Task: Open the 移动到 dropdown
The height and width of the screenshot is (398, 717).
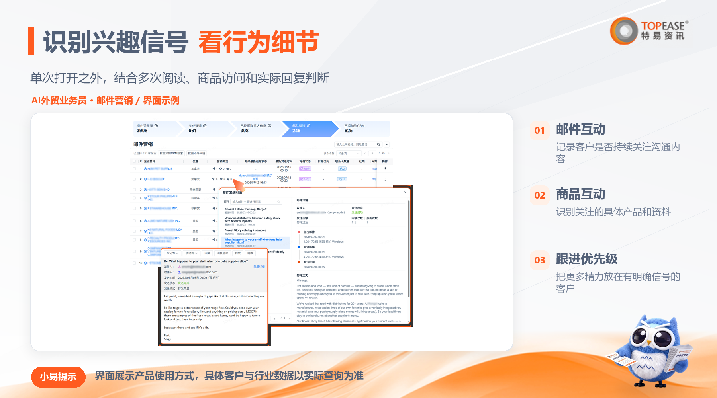Action: tap(191, 253)
